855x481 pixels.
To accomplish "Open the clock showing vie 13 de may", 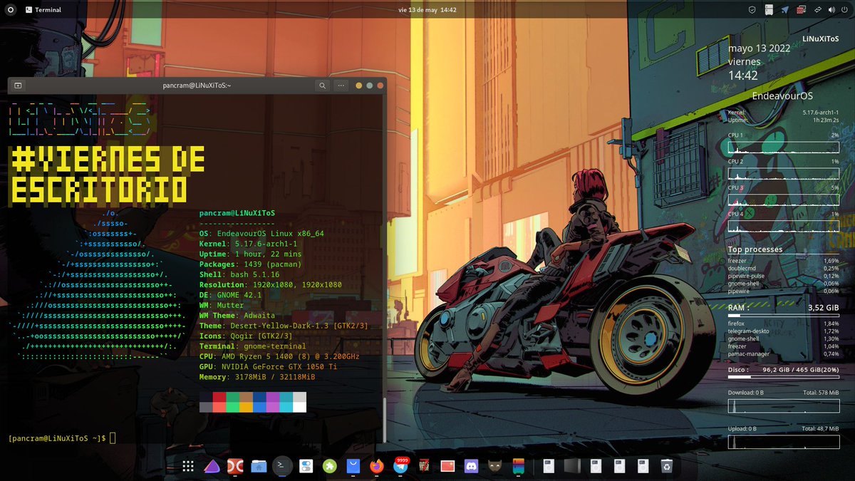I will (x=427, y=10).
